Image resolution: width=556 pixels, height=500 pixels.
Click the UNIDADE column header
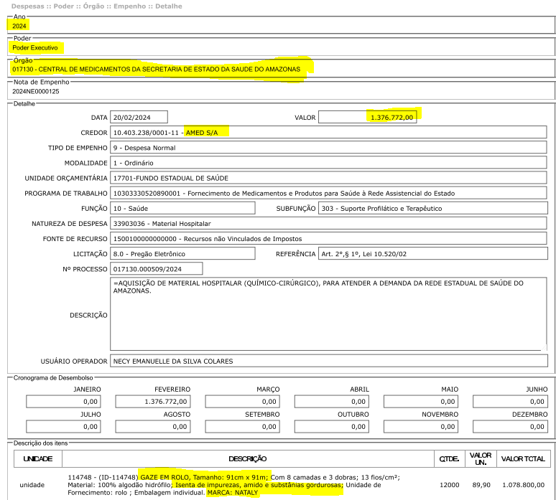tap(38, 459)
